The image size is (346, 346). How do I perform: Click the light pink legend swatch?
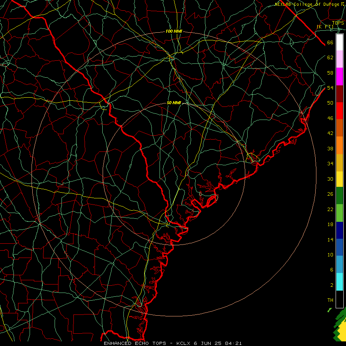339,59
